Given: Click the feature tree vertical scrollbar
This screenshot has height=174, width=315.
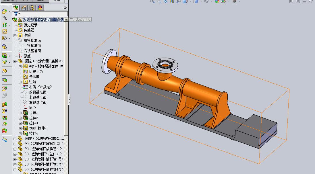Looking at the screenshot, I should [x=66, y=78].
